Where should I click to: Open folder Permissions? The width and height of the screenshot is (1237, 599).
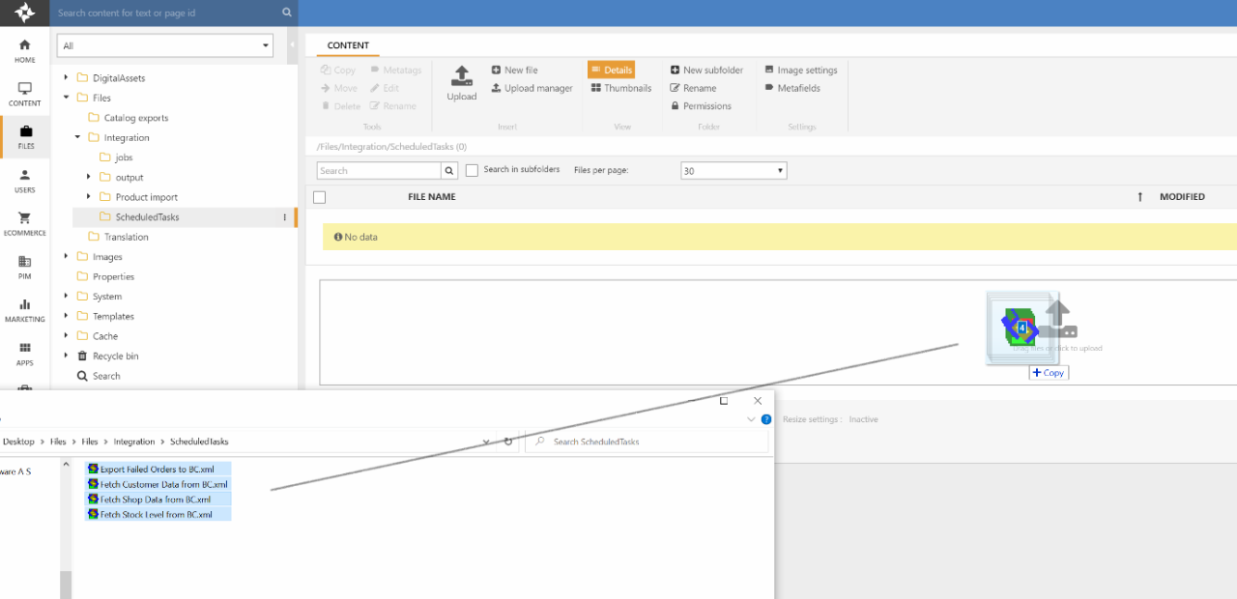click(700, 106)
